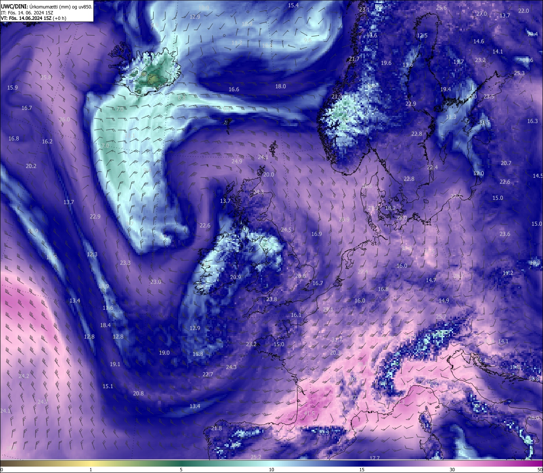Screen dimensions: 543x473
Task: Click the 5 tick label on the color scale
Action: (181, 470)
